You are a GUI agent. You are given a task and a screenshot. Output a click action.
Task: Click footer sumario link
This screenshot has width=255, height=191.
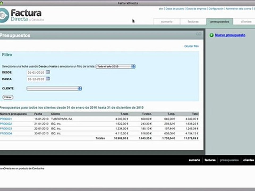coord(194,160)
